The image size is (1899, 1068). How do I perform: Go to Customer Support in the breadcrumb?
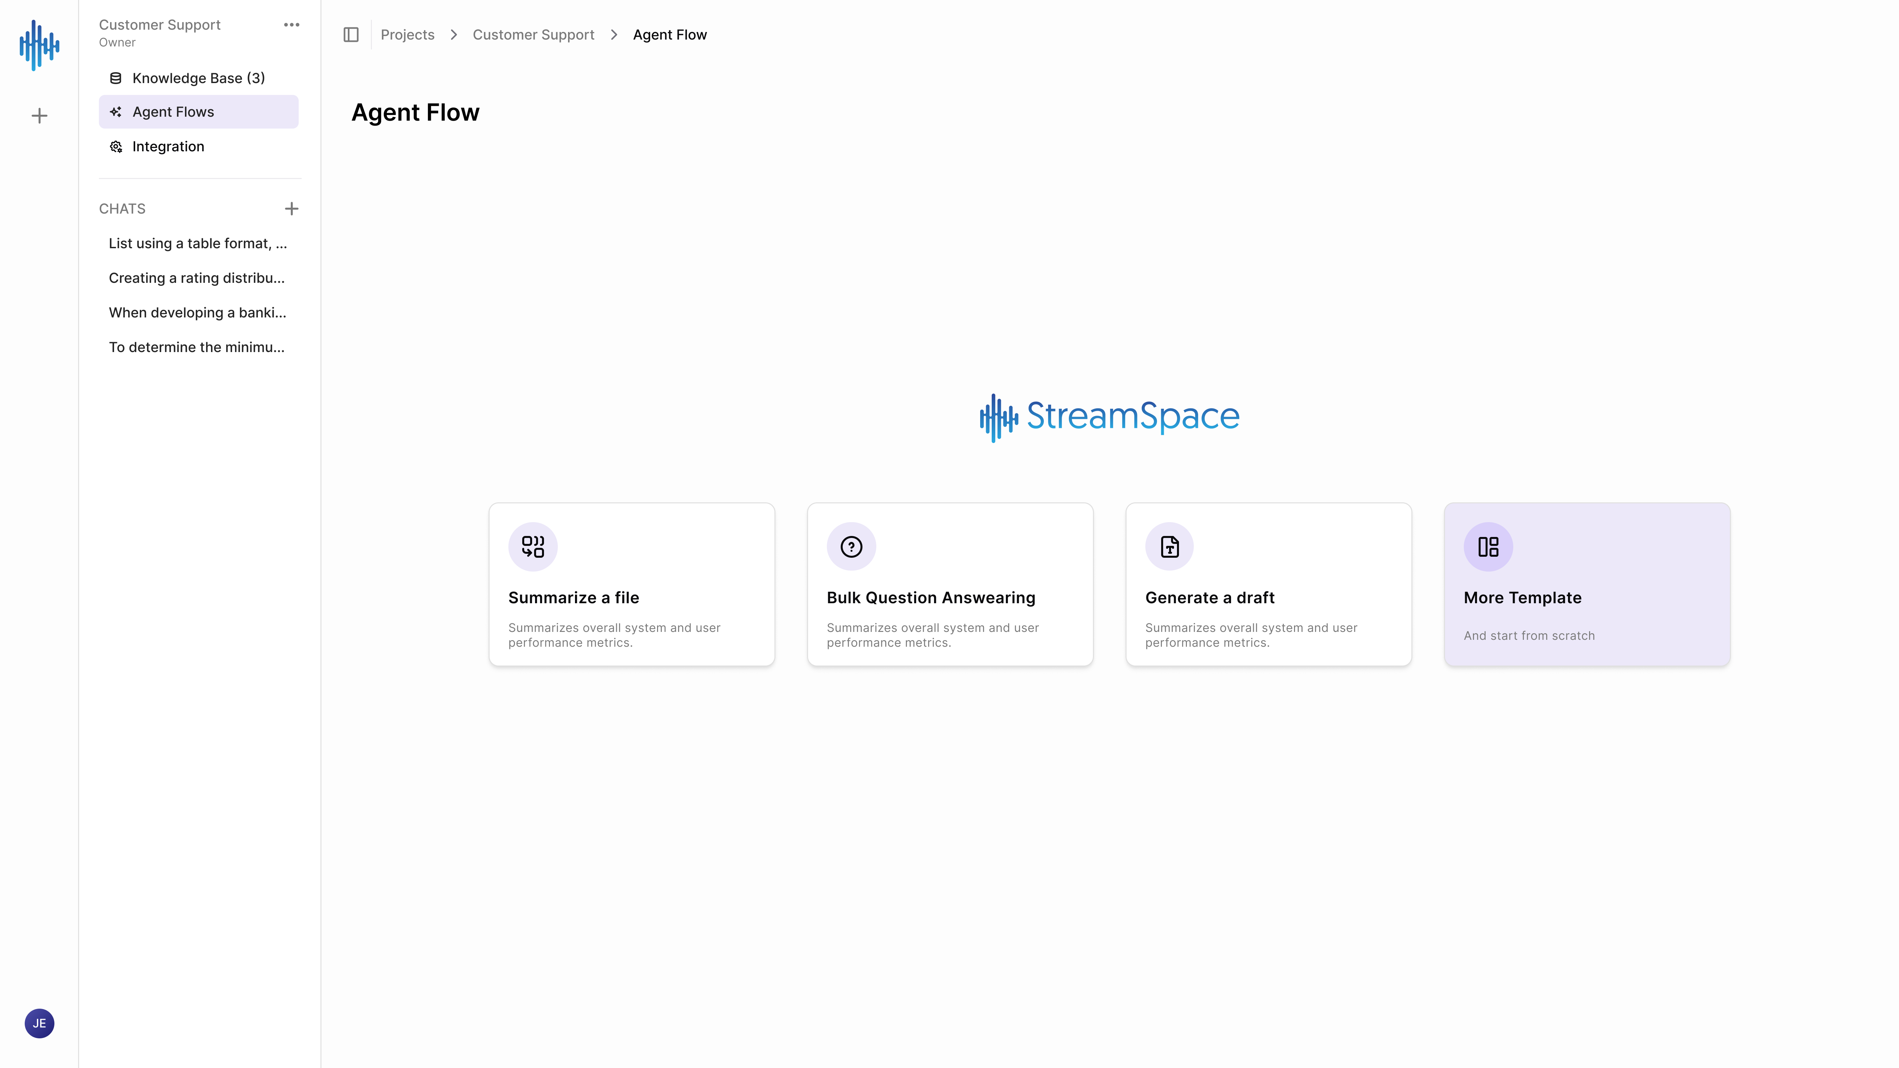(534, 35)
